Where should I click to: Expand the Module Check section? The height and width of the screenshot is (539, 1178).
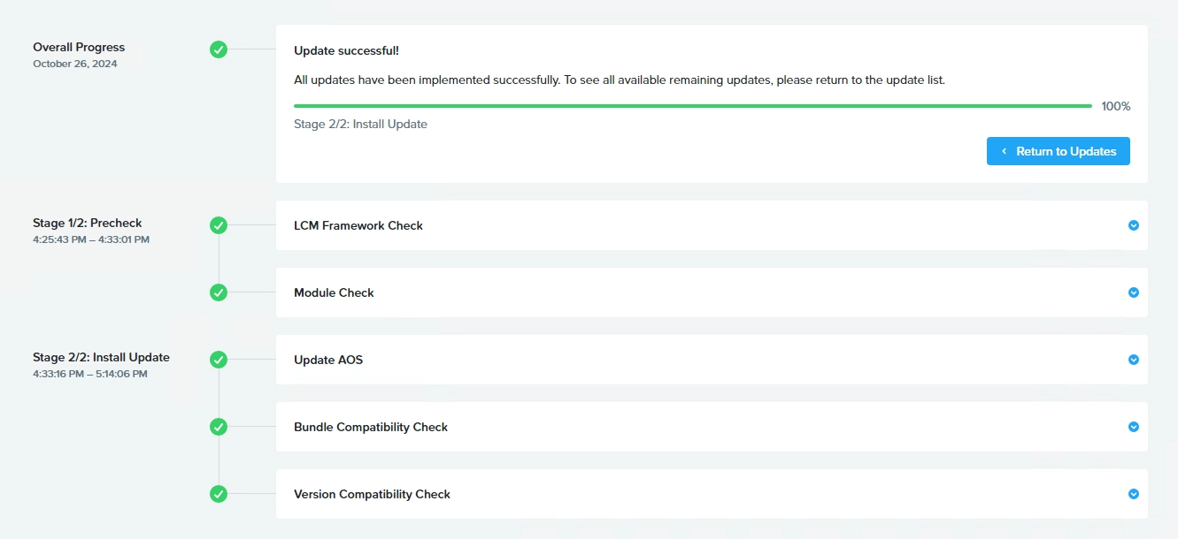(x=1133, y=292)
